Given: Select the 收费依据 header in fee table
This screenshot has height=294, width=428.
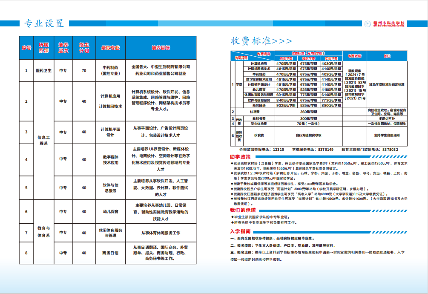Looking at the screenshot, I should [x=355, y=56].
